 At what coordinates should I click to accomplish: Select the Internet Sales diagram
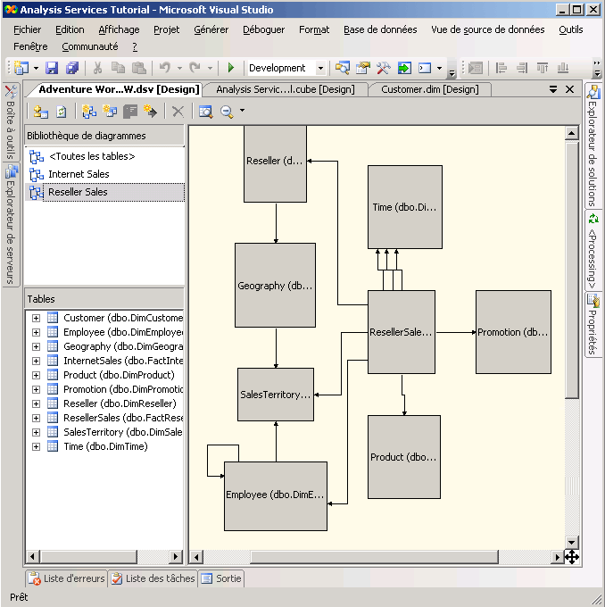[79, 174]
